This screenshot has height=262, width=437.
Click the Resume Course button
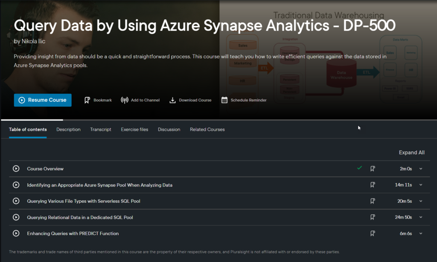coord(43,100)
